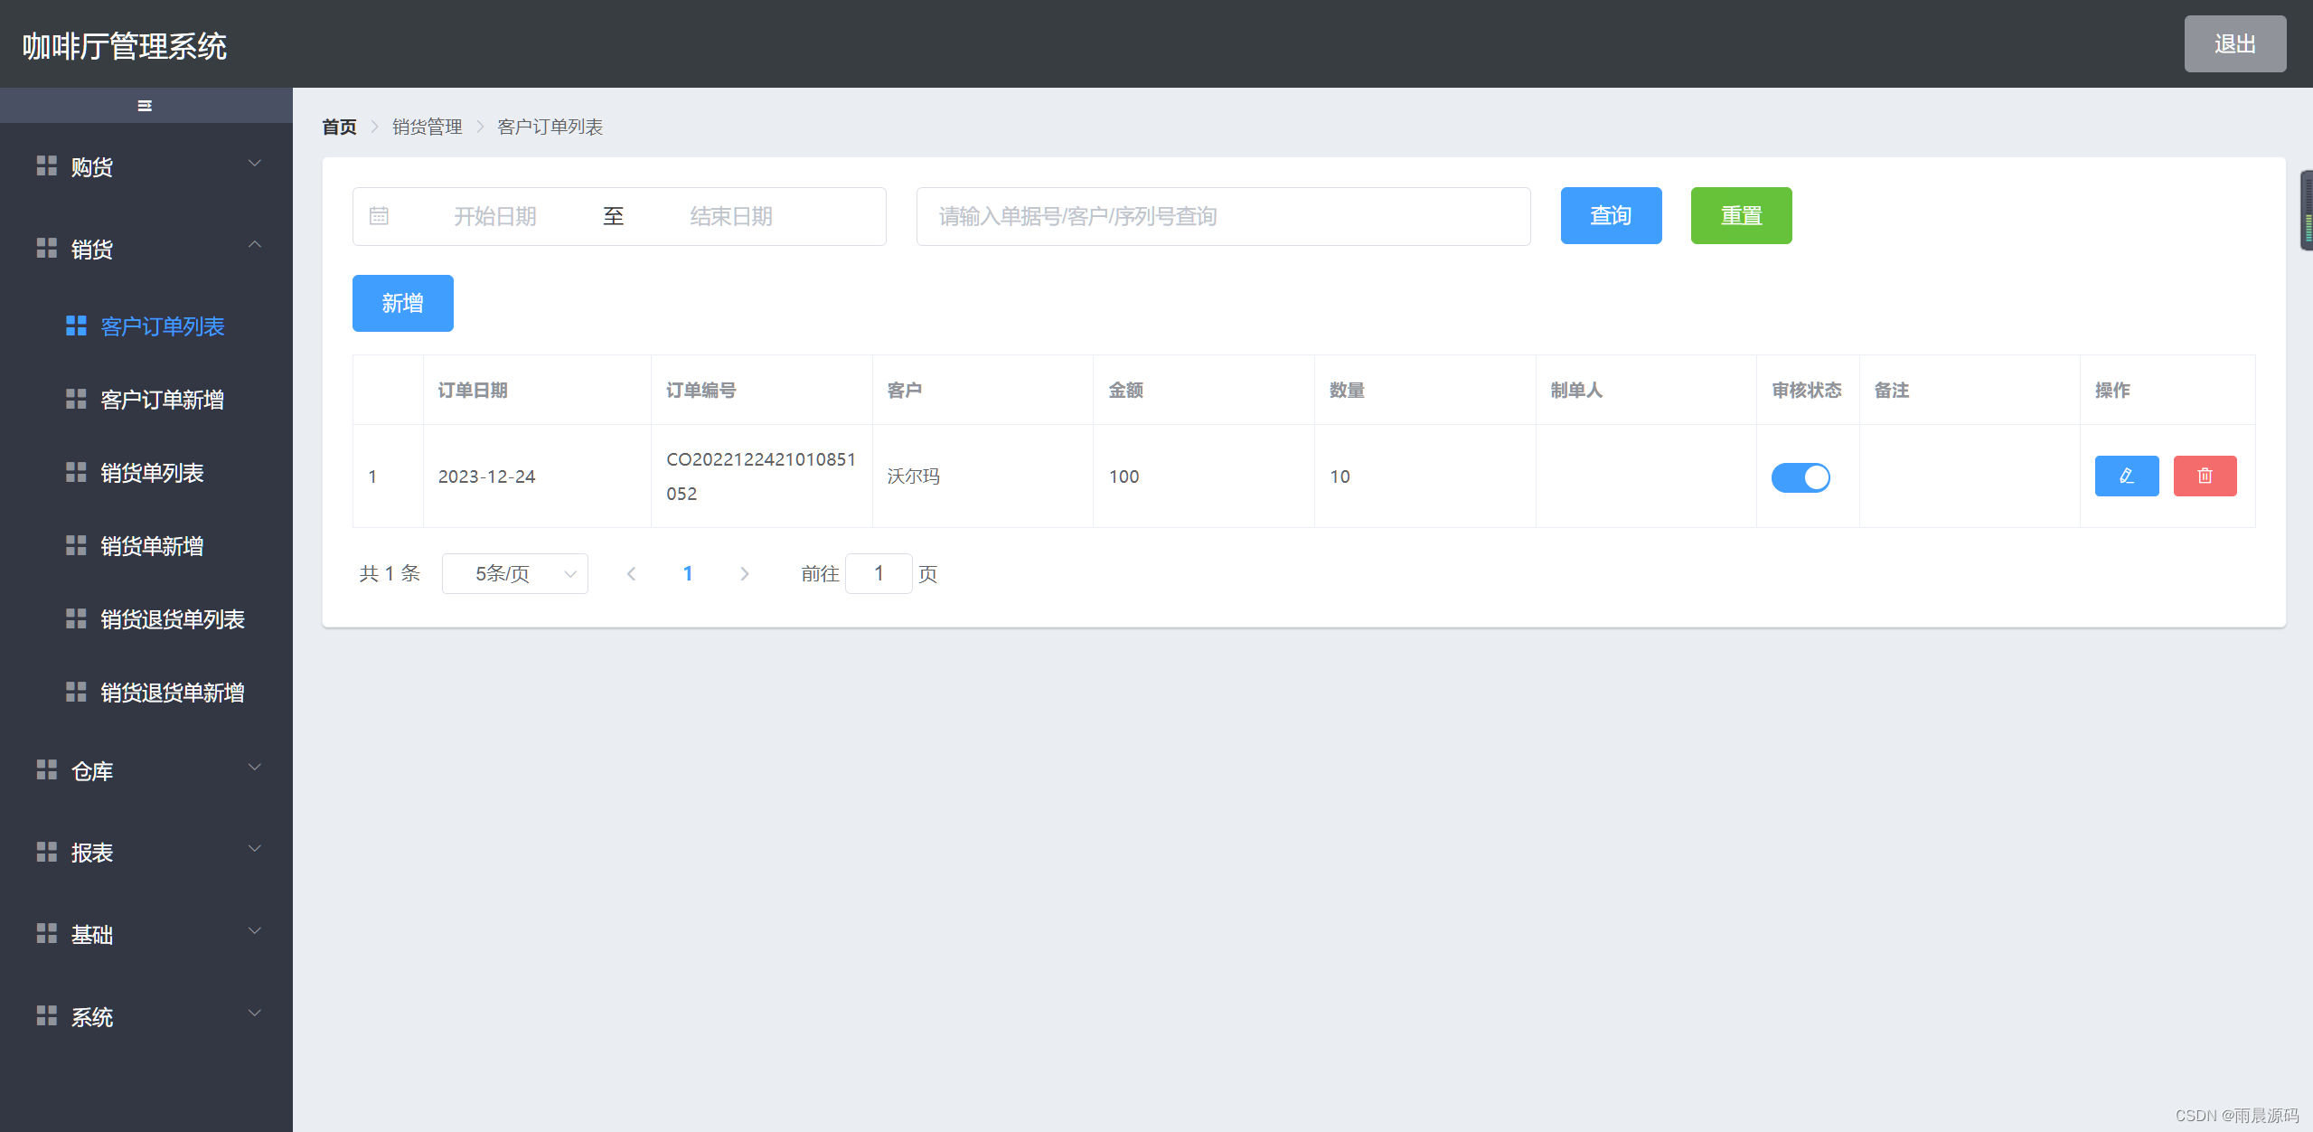Click the 购货 sidebar icon
The height and width of the screenshot is (1132, 2313).
click(x=47, y=165)
